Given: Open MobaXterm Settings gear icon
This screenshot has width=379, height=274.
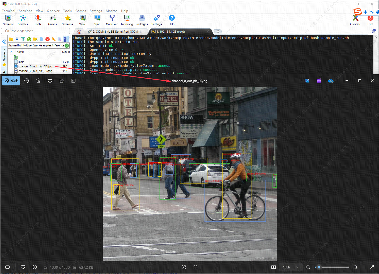Looking at the screenshot, I should (157, 20).
